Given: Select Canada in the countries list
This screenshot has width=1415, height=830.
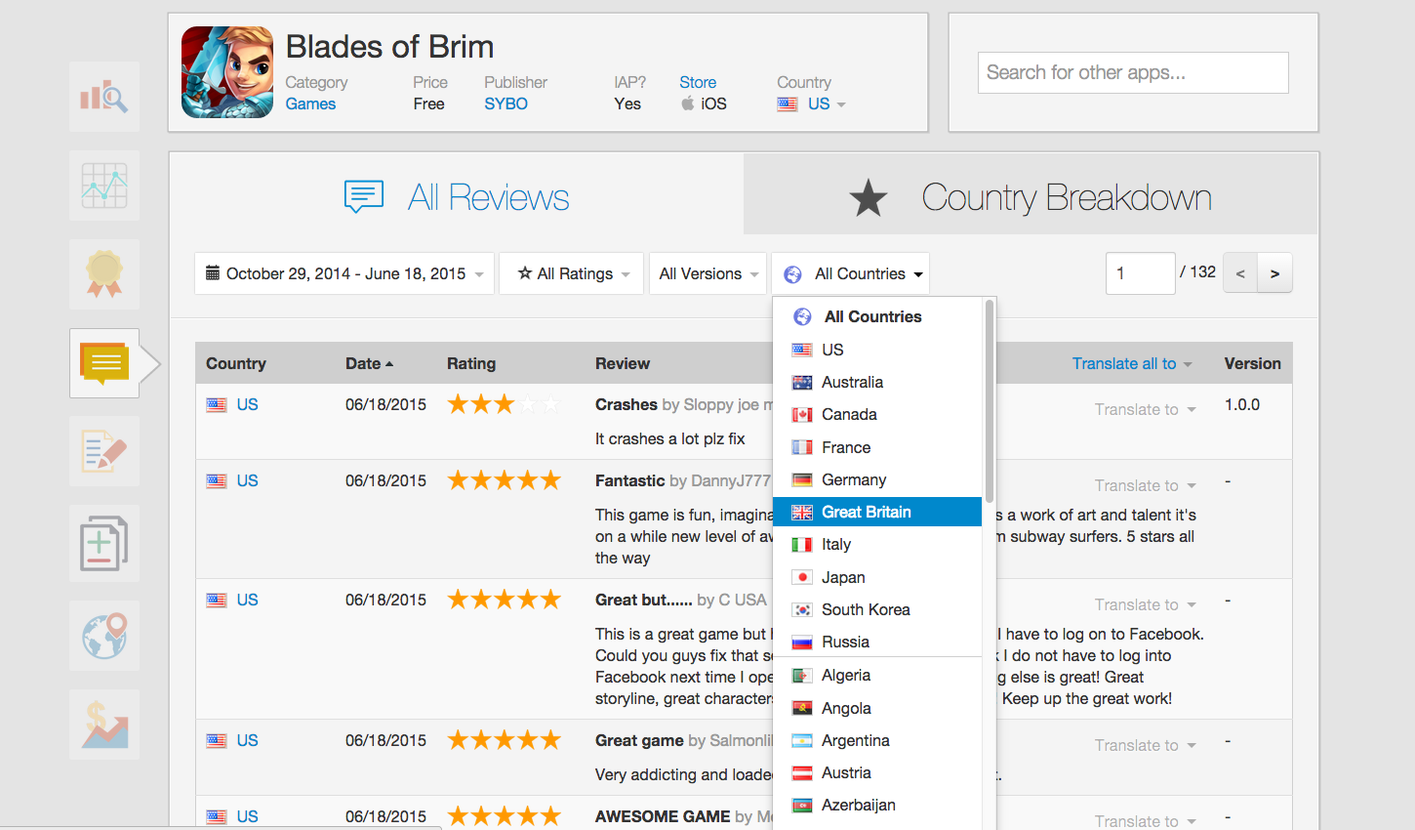Looking at the screenshot, I should tap(877, 414).
